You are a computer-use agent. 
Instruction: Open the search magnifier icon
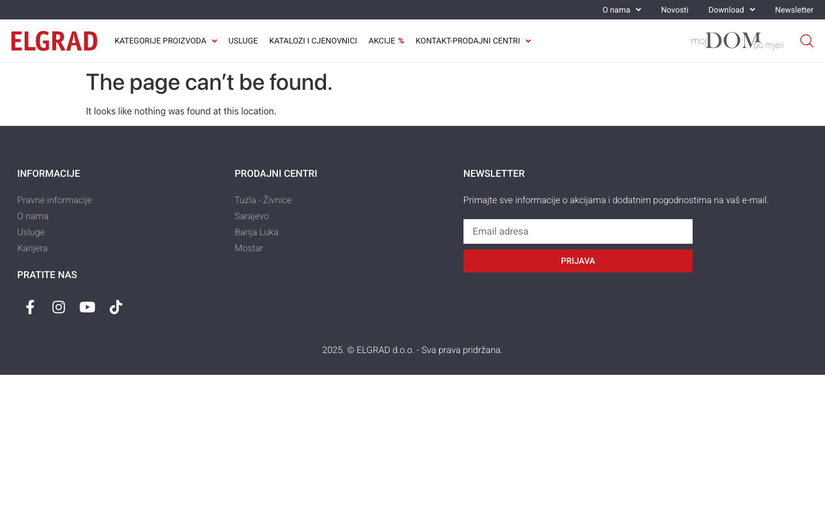pos(807,41)
